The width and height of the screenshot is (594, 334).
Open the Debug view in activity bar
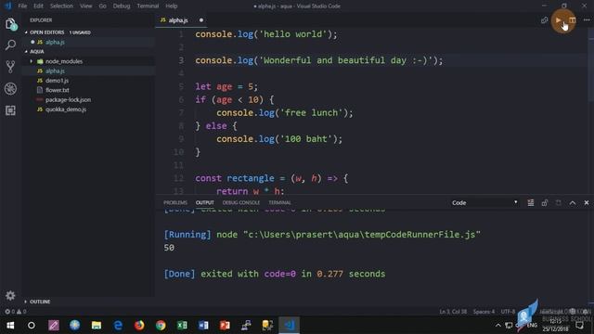point(10,89)
